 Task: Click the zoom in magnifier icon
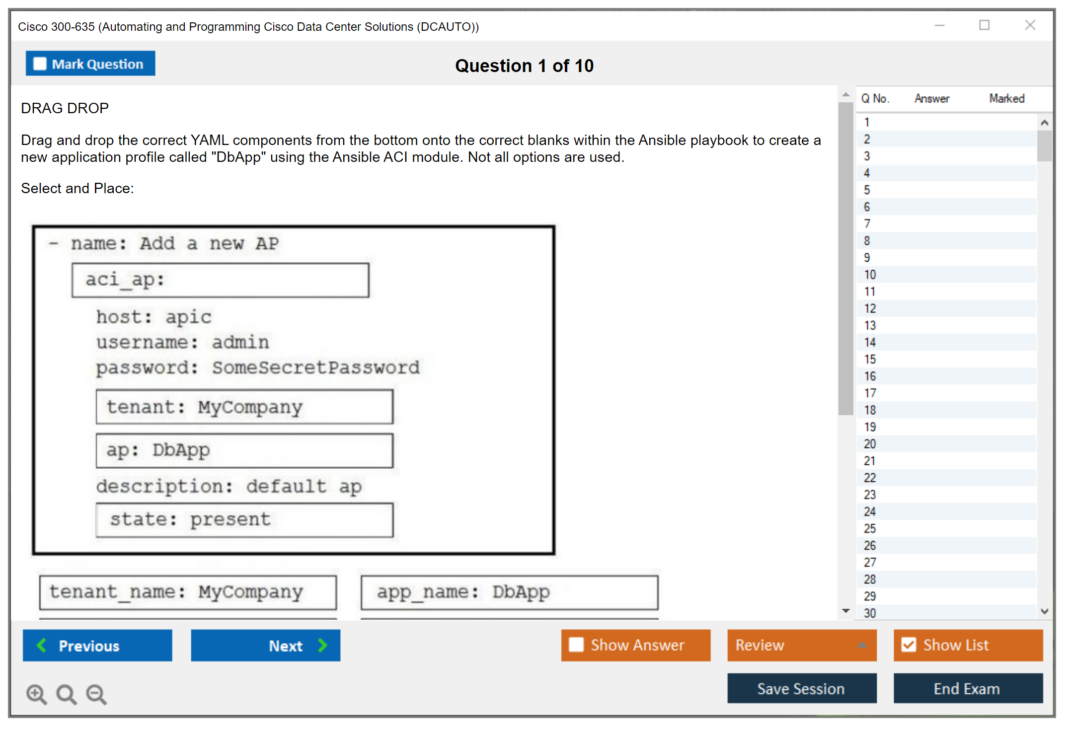(x=36, y=694)
